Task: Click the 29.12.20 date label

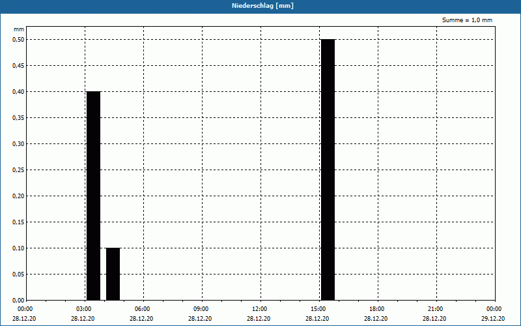Action: [493, 319]
